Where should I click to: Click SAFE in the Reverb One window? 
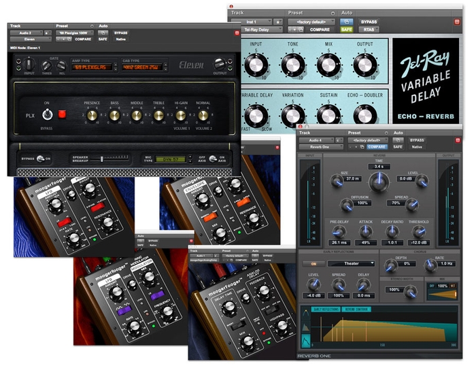coord(398,147)
